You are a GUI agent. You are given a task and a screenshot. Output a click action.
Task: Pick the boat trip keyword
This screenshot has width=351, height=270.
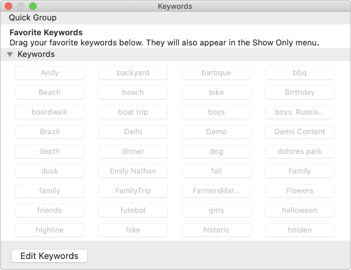point(133,112)
